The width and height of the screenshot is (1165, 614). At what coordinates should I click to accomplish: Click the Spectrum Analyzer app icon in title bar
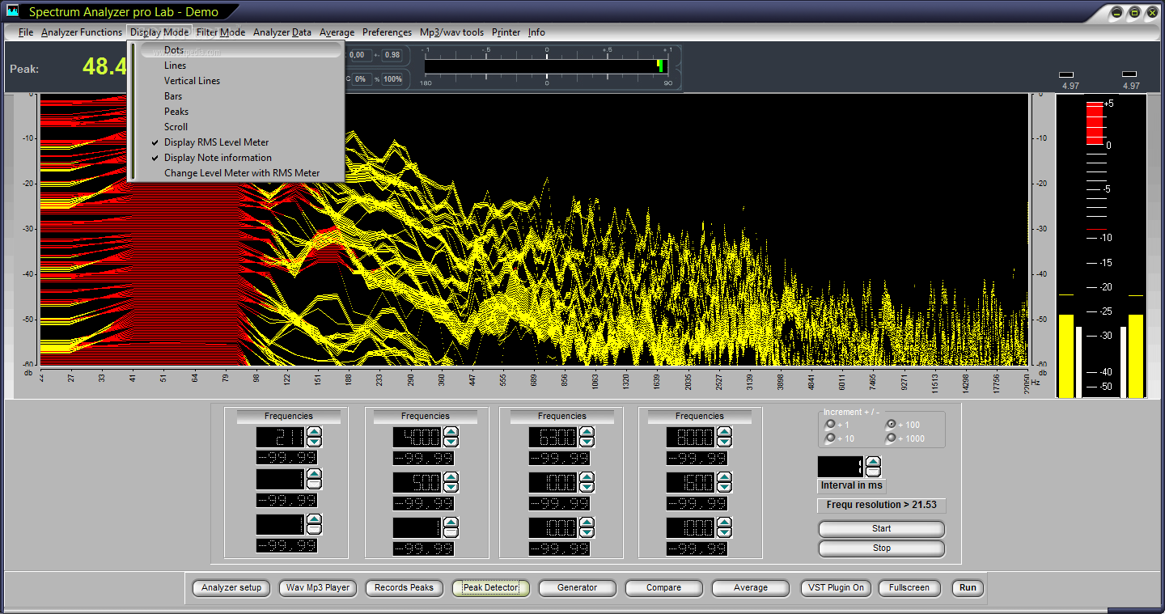[12, 12]
